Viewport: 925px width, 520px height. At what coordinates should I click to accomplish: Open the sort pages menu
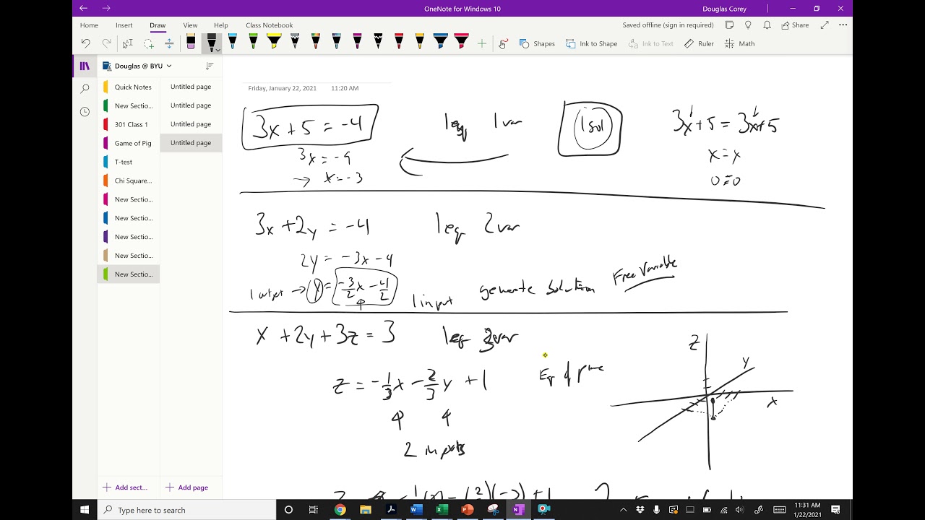(x=210, y=66)
